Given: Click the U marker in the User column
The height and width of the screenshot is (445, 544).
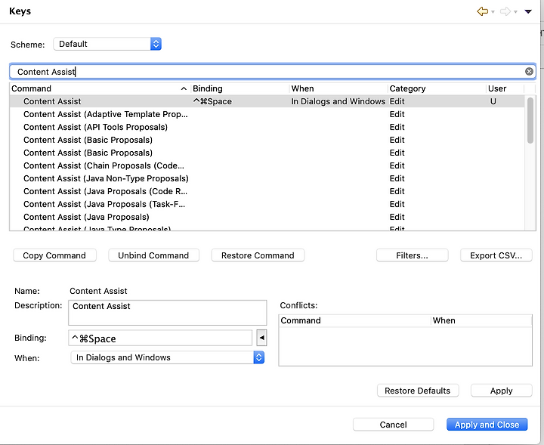Looking at the screenshot, I should (493, 101).
